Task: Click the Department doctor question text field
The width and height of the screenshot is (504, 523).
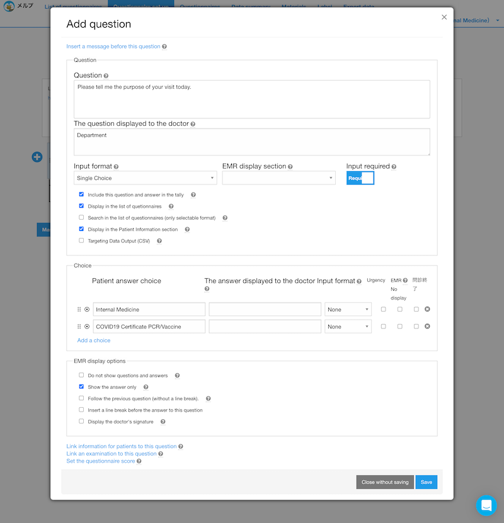Action: tap(251, 142)
